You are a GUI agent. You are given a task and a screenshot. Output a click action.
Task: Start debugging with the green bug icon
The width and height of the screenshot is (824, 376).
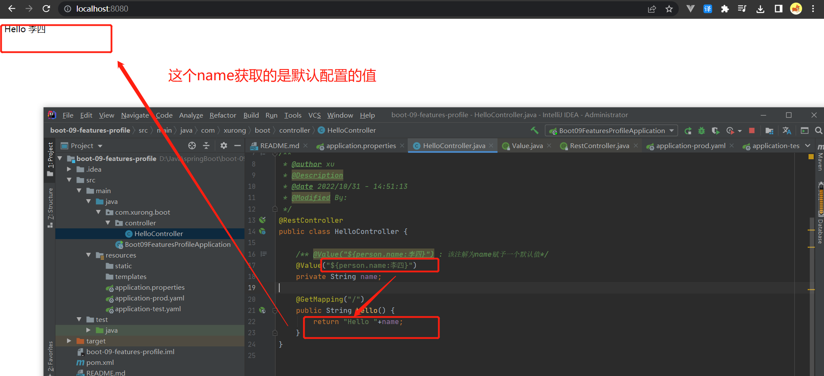tap(702, 130)
